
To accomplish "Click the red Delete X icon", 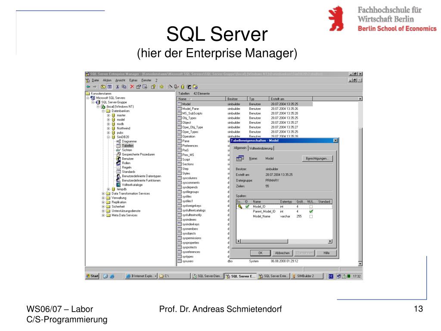I will (x=132, y=87).
